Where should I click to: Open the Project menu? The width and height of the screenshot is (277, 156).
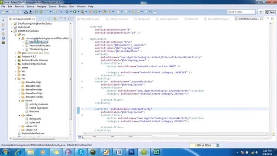tap(63, 6)
